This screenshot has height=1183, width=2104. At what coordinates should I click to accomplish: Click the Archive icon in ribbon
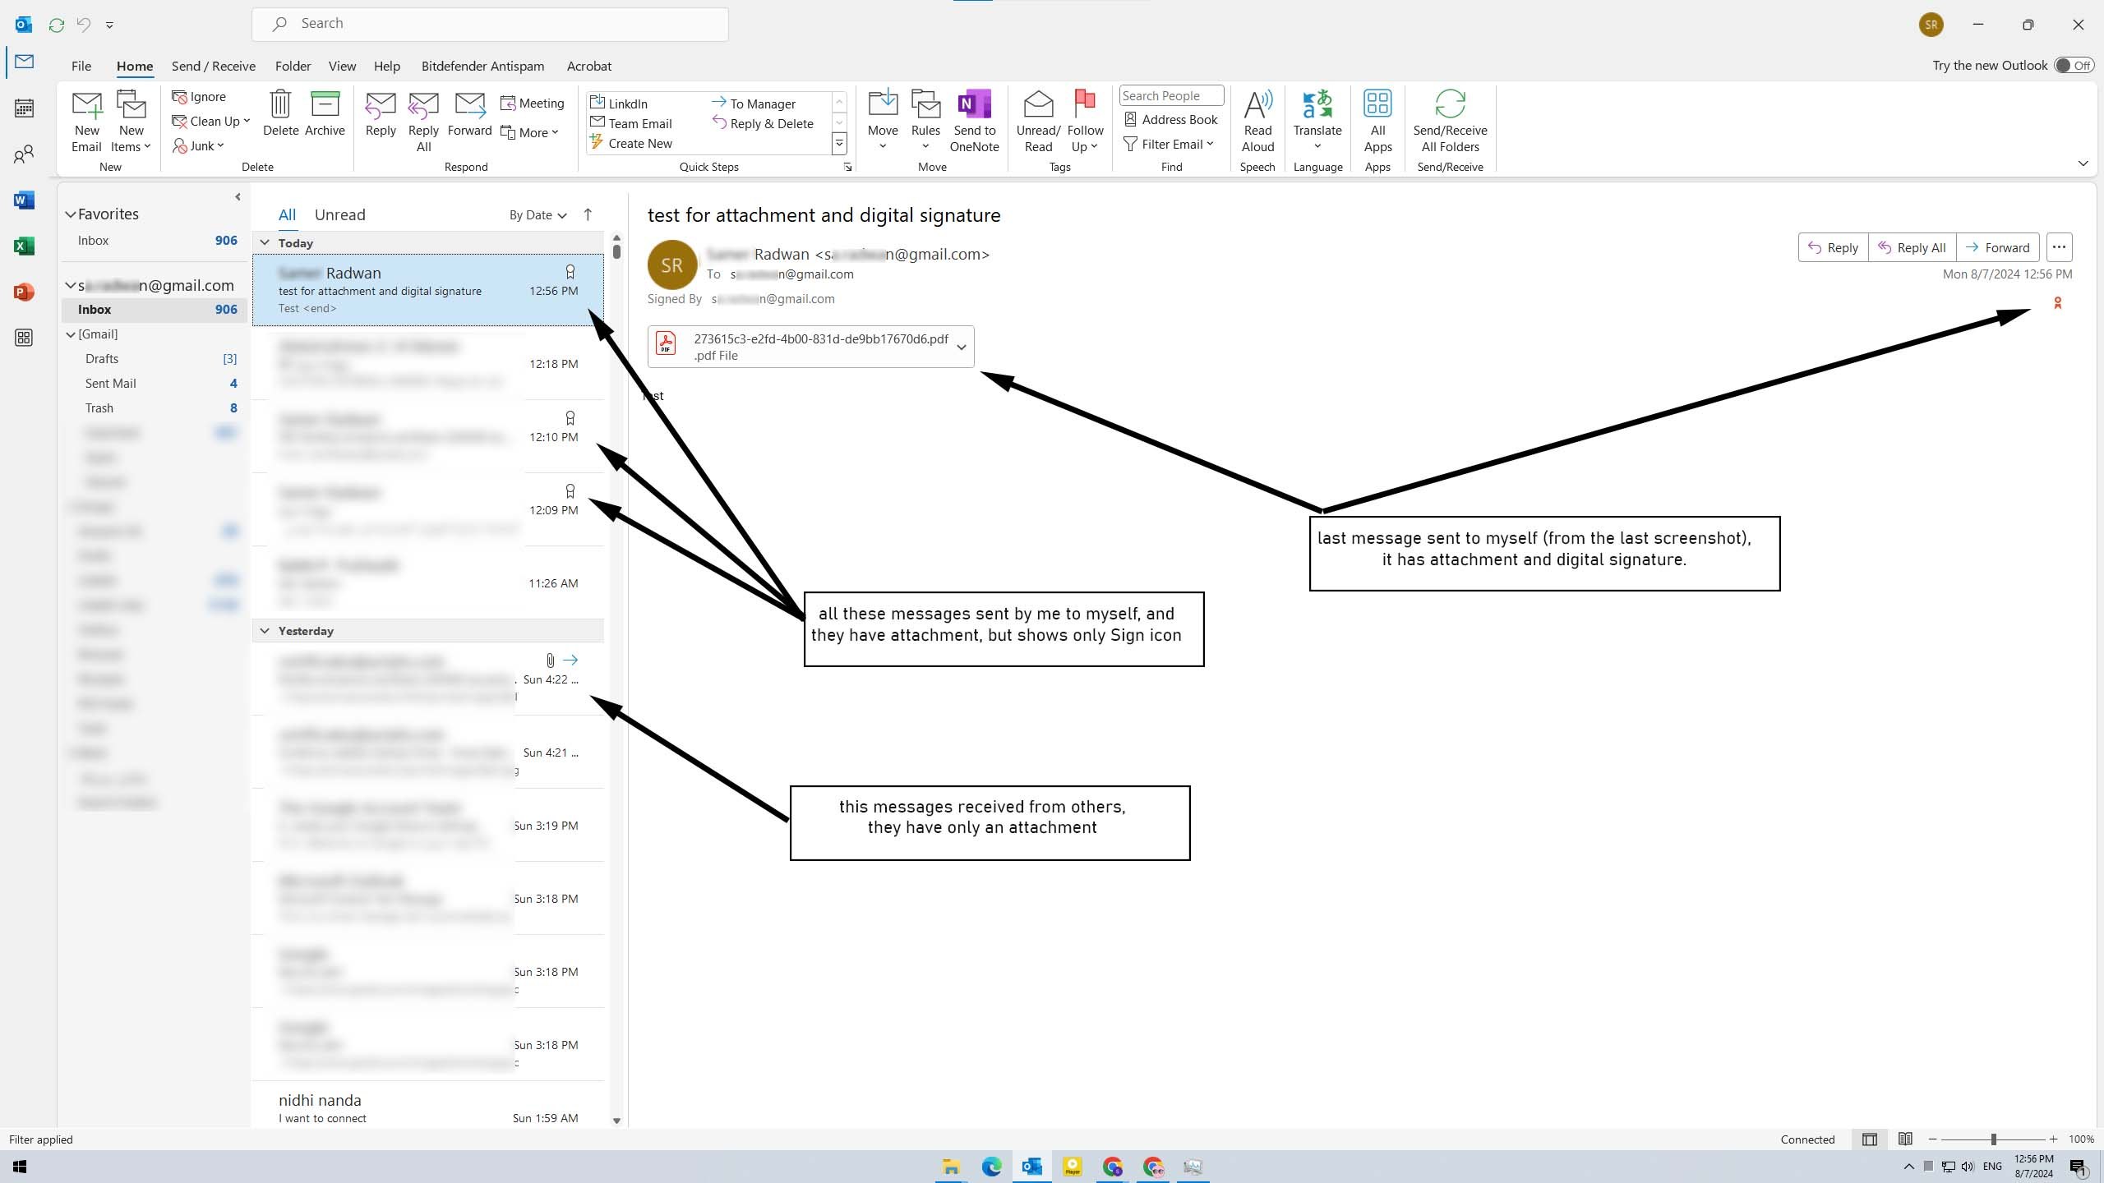325,105
